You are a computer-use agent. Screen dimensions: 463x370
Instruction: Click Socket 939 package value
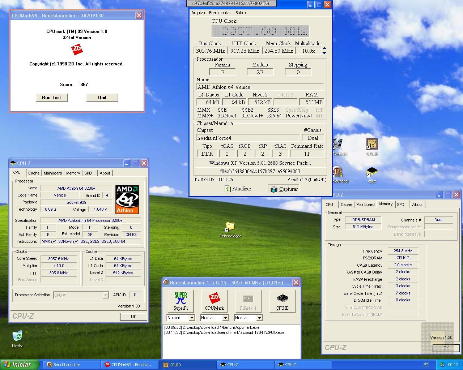pos(76,202)
